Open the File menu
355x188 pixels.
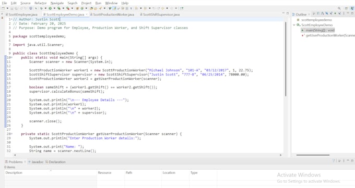[4, 3]
